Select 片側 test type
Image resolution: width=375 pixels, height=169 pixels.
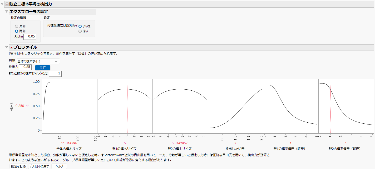pyautogui.click(x=17, y=26)
